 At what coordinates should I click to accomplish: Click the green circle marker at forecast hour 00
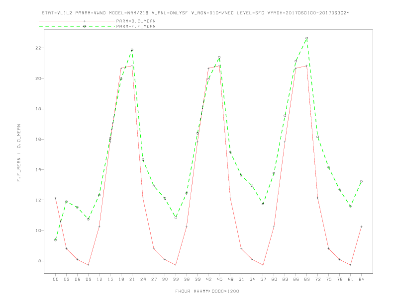56,240
